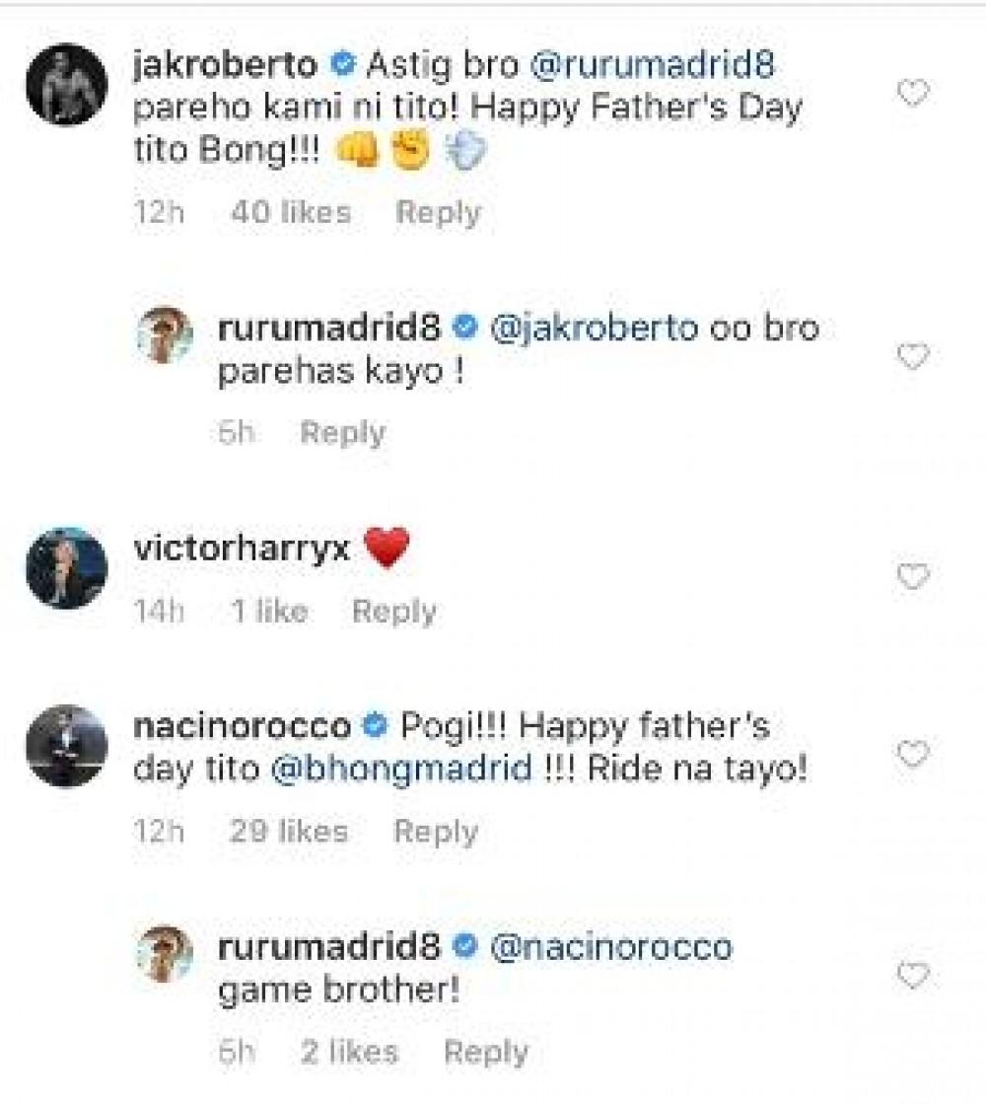
Task: Open victorharryx's profile picture
Action: [66, 568]
